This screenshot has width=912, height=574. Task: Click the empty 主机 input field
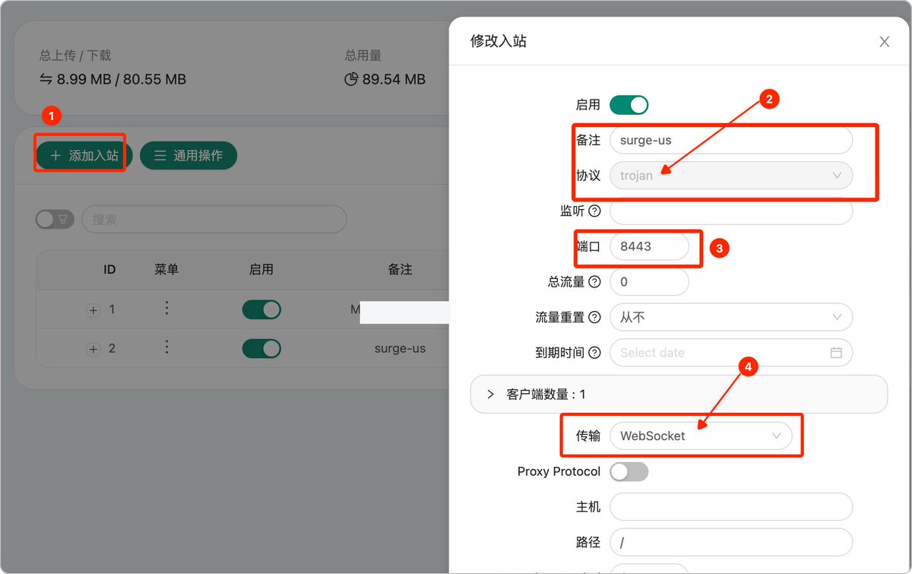pyautogui.click(x=731, y=506)
